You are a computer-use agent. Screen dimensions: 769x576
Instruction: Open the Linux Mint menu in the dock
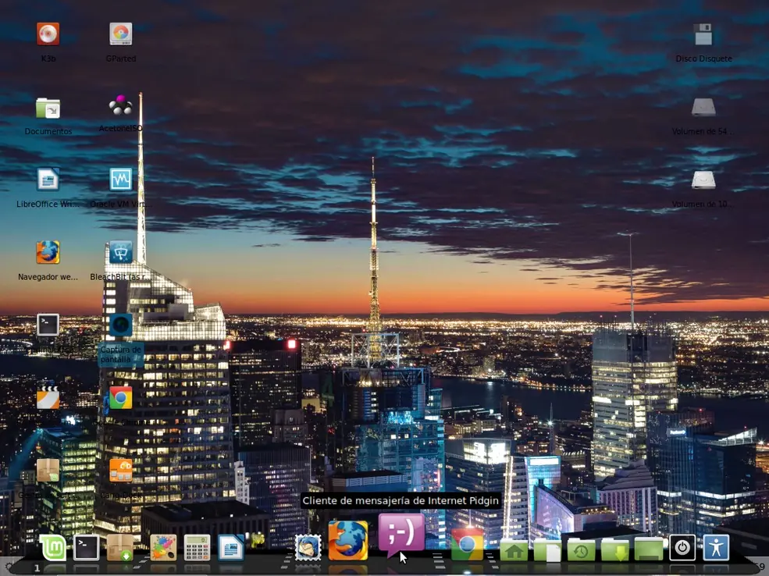click(x=52, y=548)
